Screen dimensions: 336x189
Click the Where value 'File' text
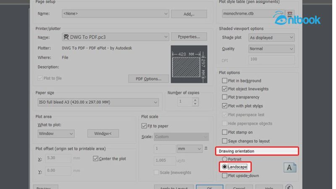click(x=65, y=58)
